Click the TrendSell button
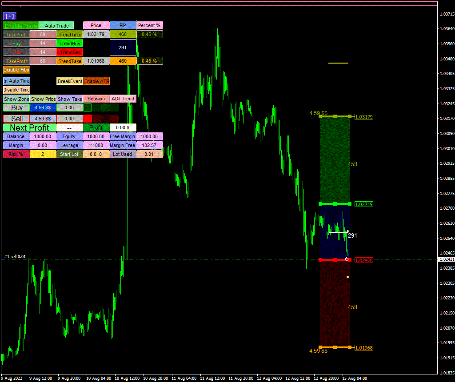The height and width of the screenshot is (382, 455). pos(70,52)
